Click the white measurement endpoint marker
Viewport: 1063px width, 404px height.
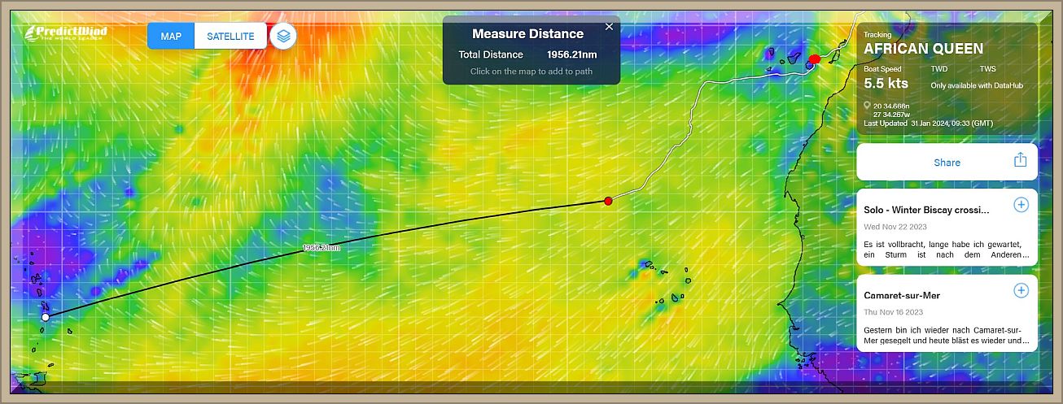[x=46, y=316]
